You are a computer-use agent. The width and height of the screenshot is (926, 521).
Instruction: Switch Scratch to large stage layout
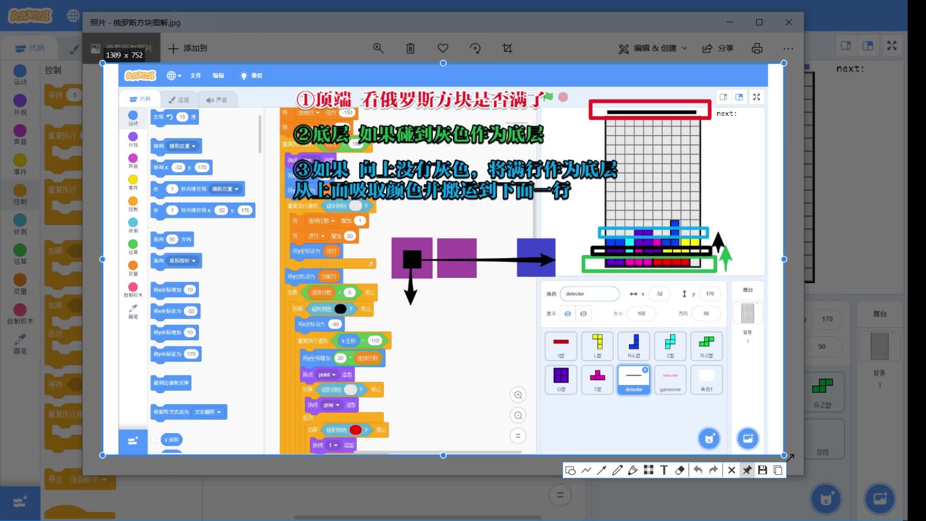(x=868, y=46)
